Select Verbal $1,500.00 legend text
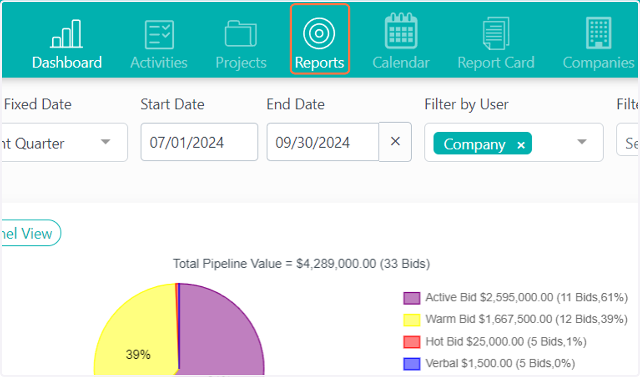 [x=500, y=364]
